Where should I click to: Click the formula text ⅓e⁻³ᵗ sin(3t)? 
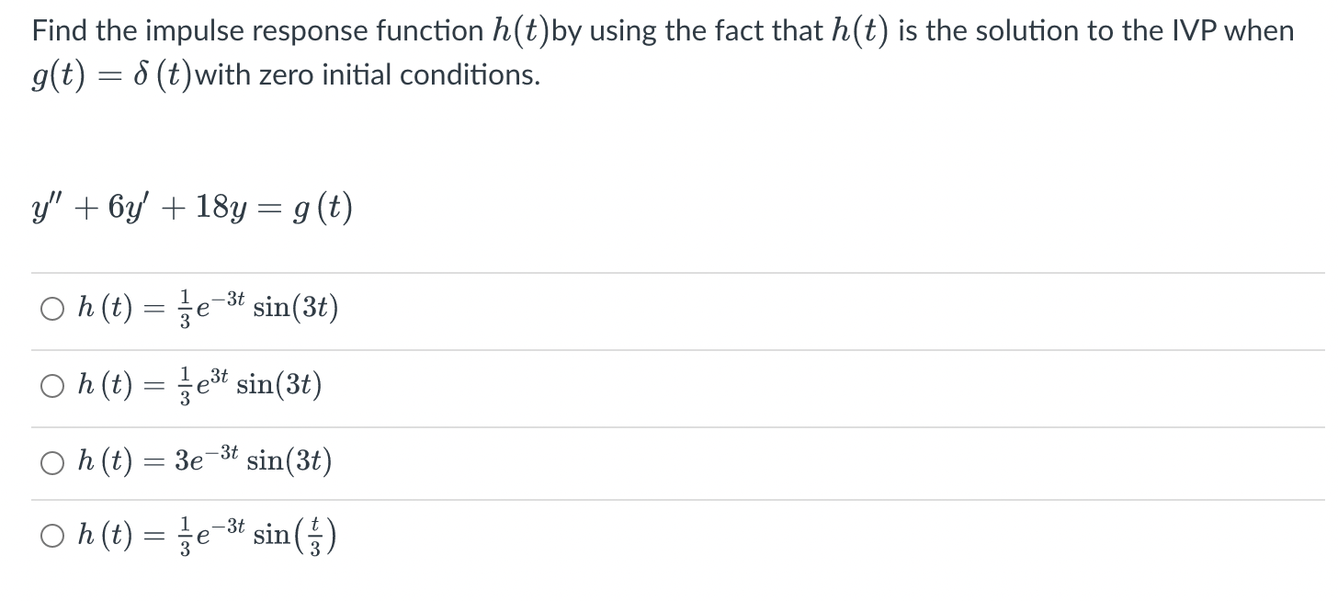257,307
